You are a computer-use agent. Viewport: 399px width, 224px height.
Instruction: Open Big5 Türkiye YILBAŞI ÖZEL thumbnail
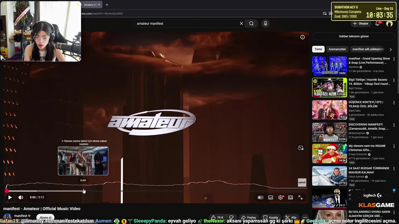point(329,87)
